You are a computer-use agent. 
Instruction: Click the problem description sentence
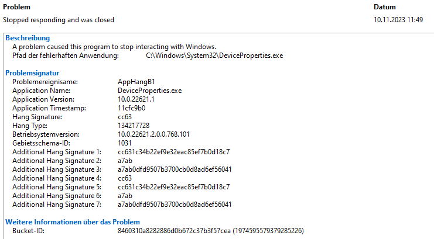click(x=114, y=47)
